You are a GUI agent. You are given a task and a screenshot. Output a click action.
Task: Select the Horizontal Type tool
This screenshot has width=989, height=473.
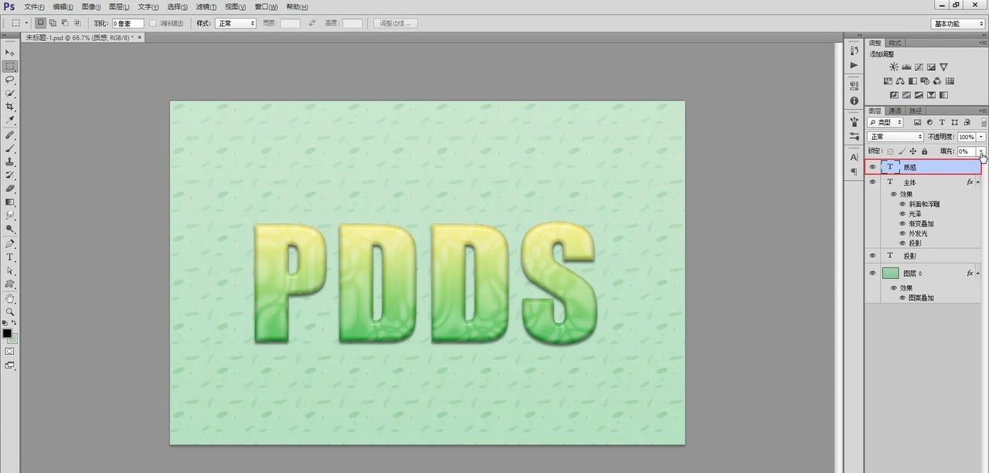tap(10, 257)
